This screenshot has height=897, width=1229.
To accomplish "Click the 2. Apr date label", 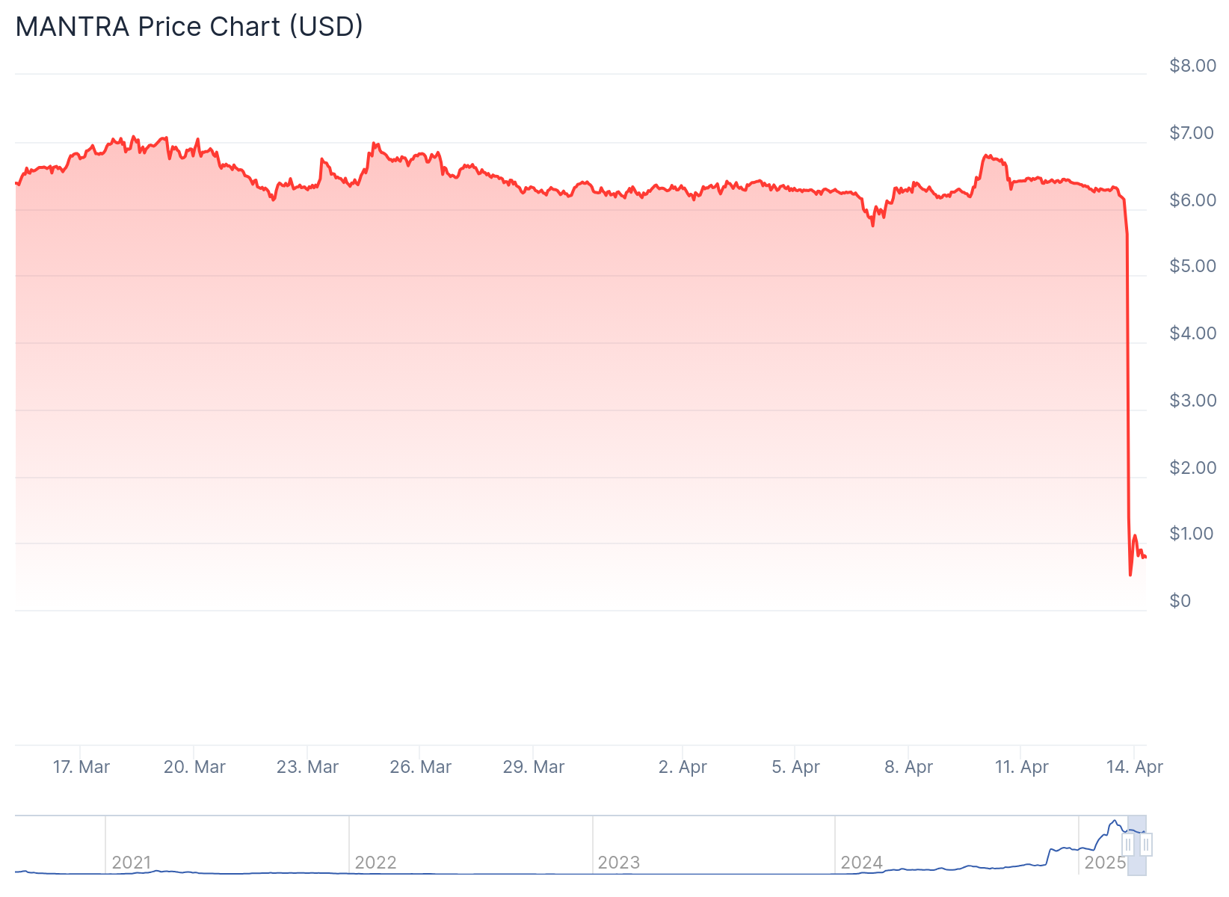I will pos(683,767).
